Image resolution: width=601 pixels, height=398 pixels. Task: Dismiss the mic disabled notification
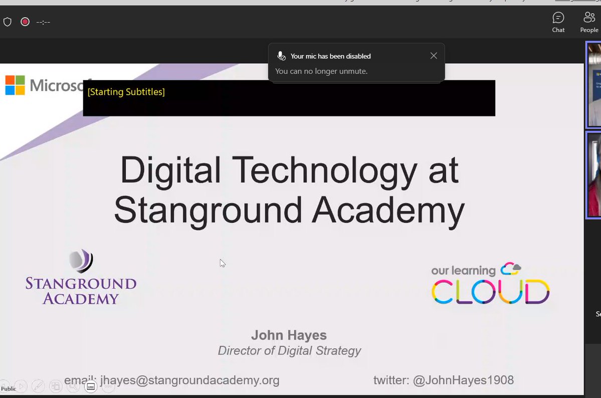(x=434, y=56)
